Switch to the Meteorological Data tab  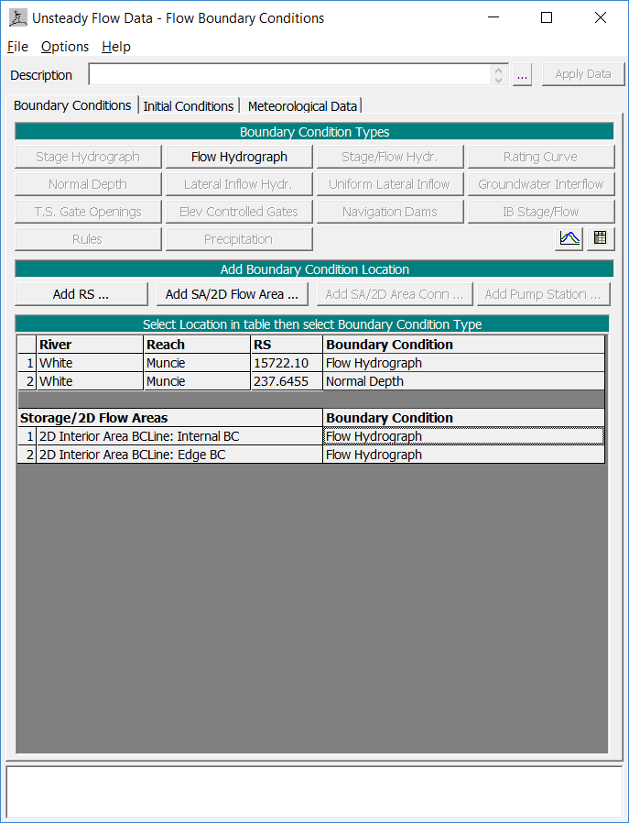[x=302, y=106]
